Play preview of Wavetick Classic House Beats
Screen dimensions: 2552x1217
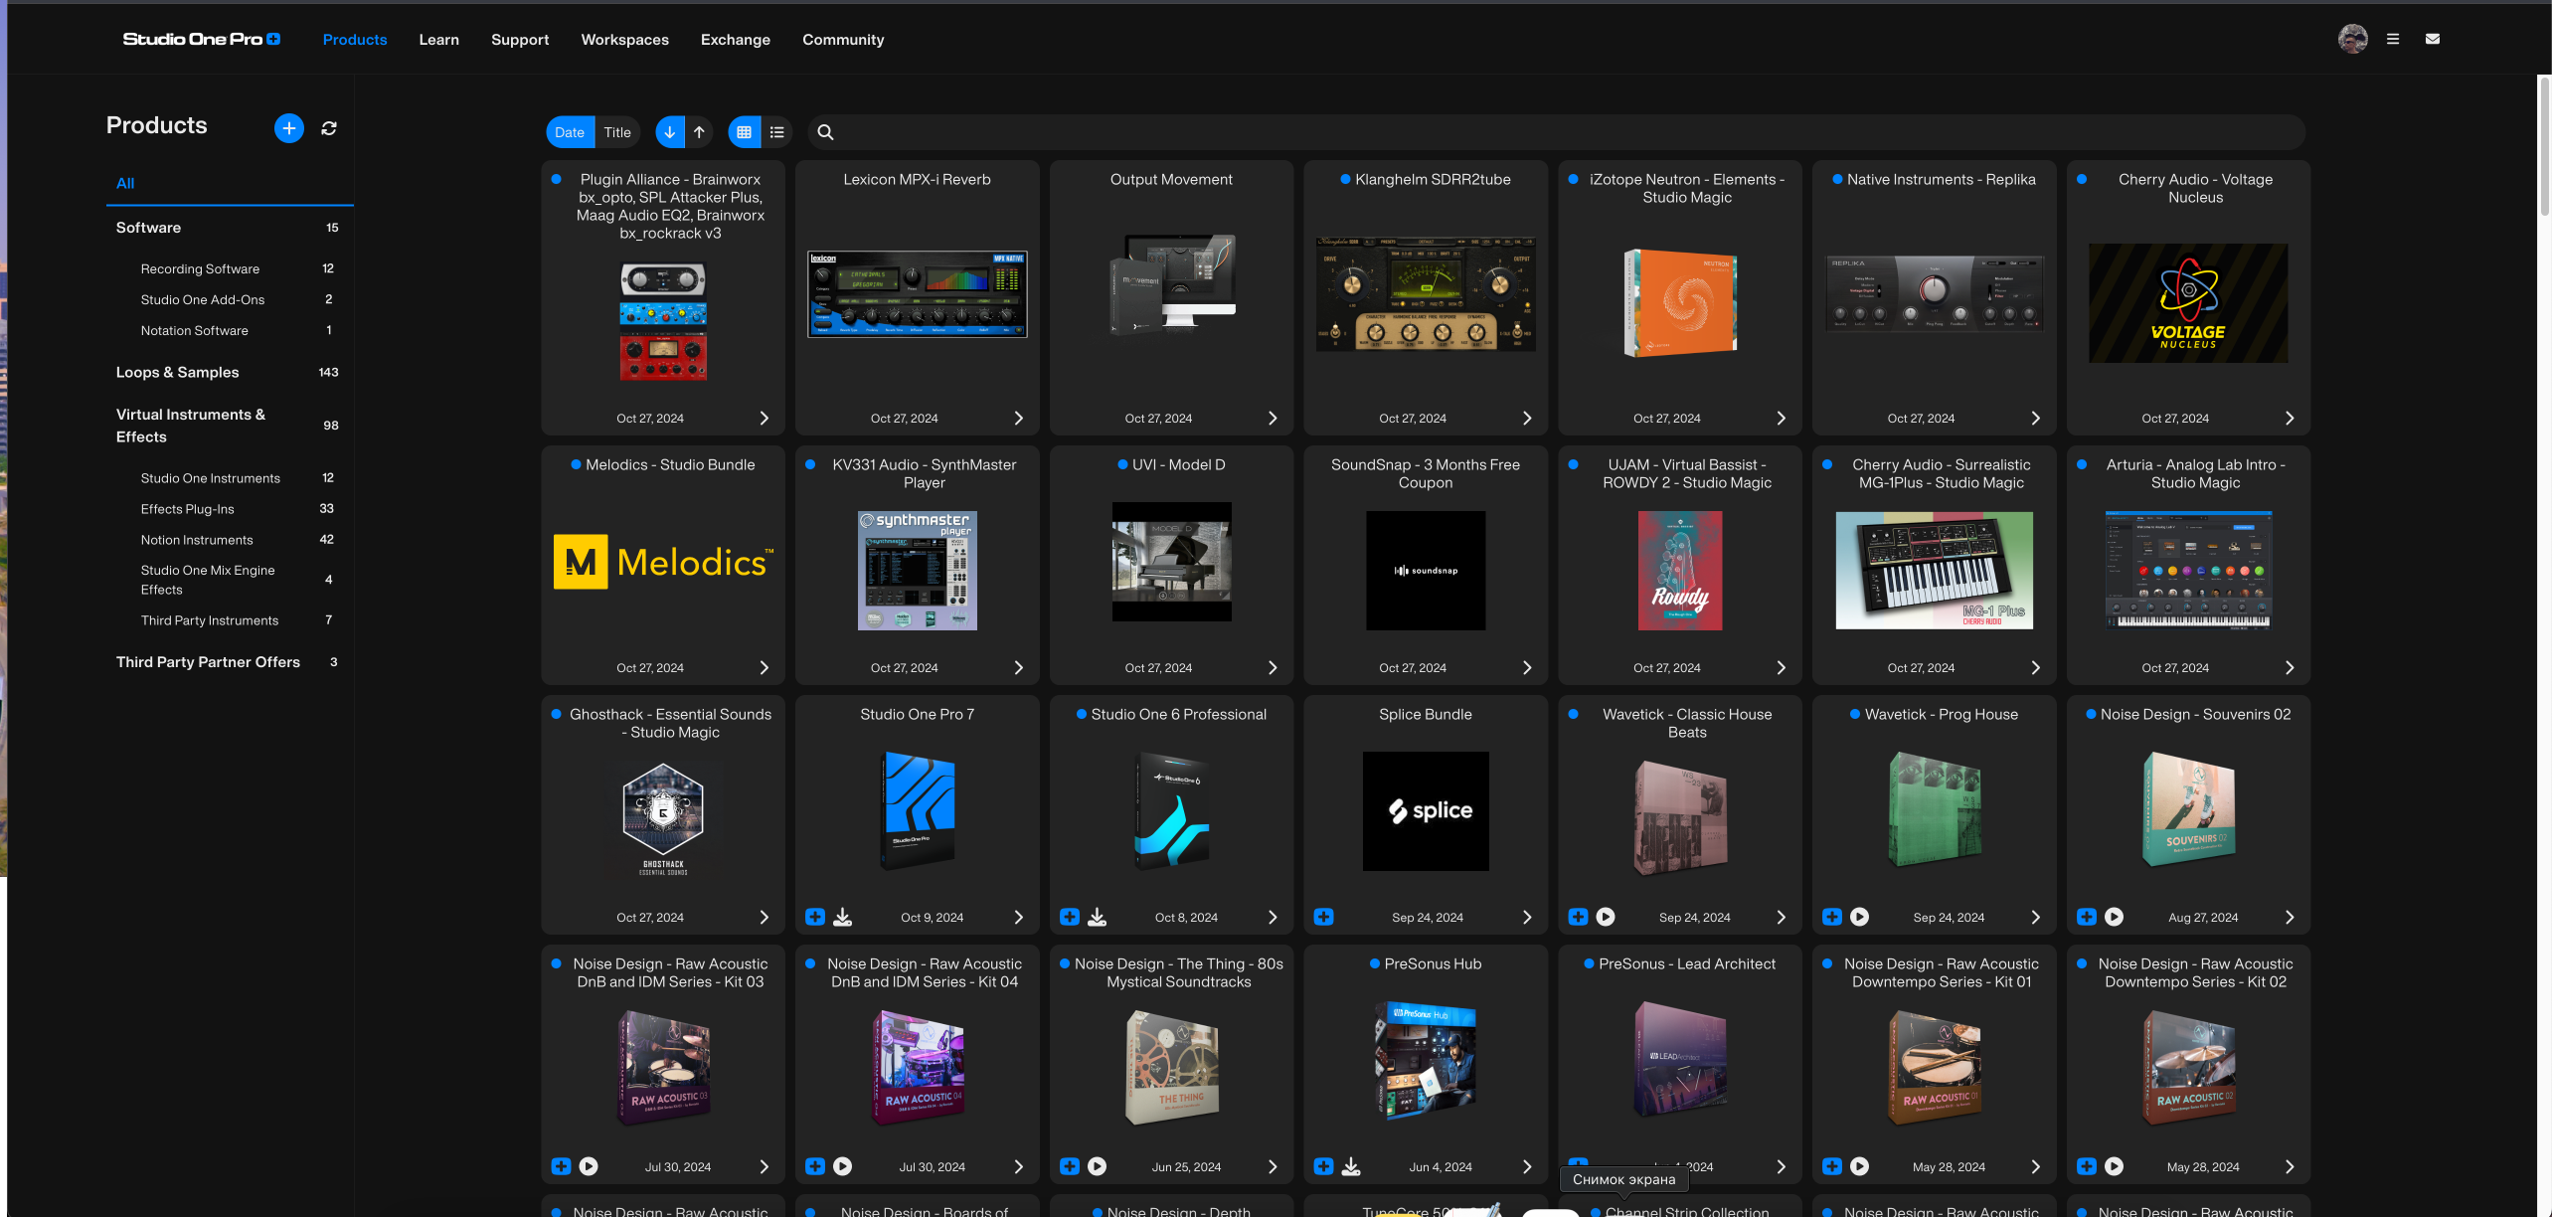point(1606,917)
